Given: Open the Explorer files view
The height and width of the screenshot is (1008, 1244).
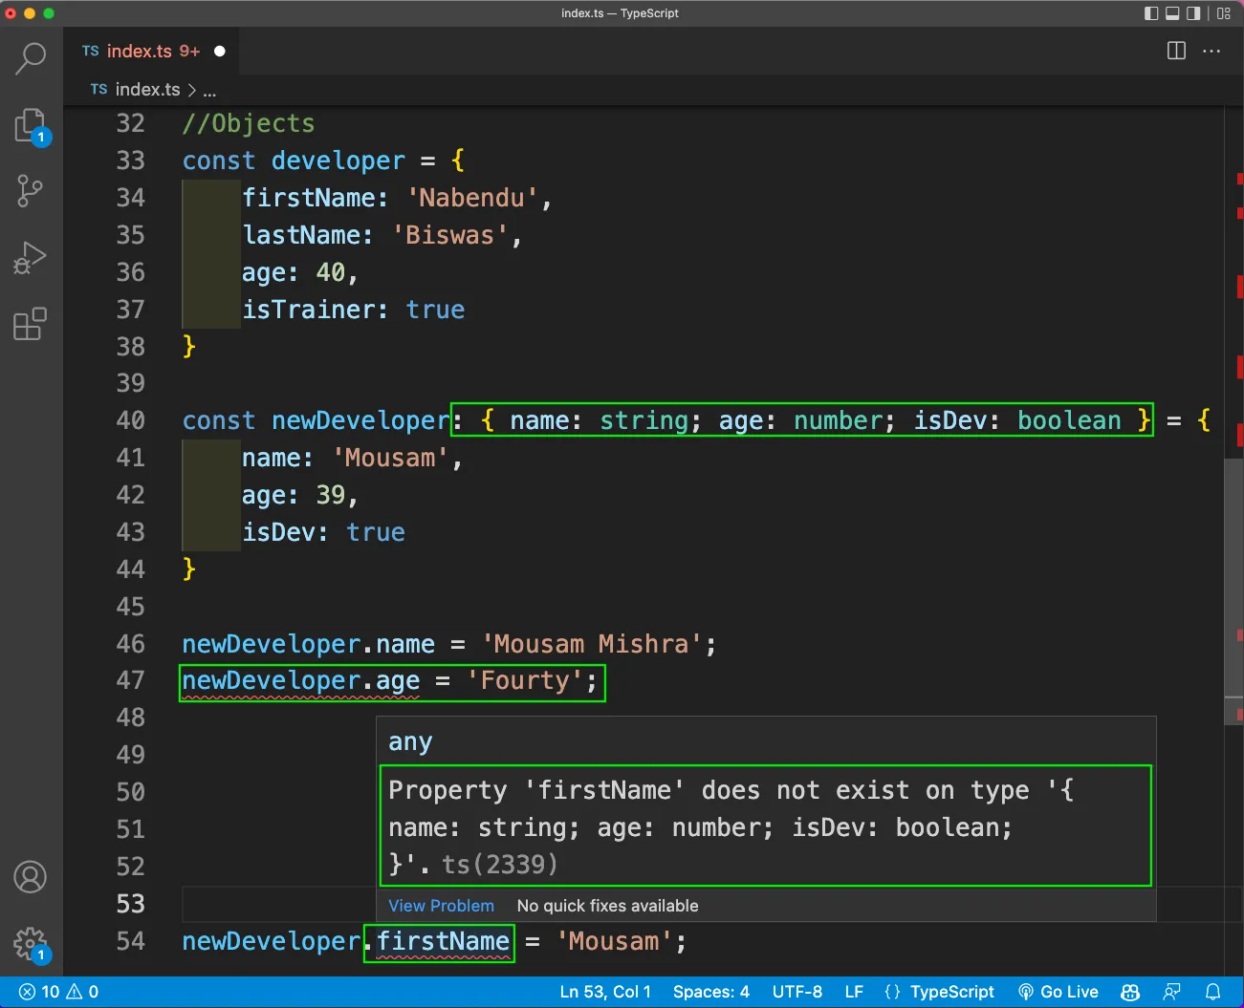Looking at the screenshot, I should (x=31, y=126).
